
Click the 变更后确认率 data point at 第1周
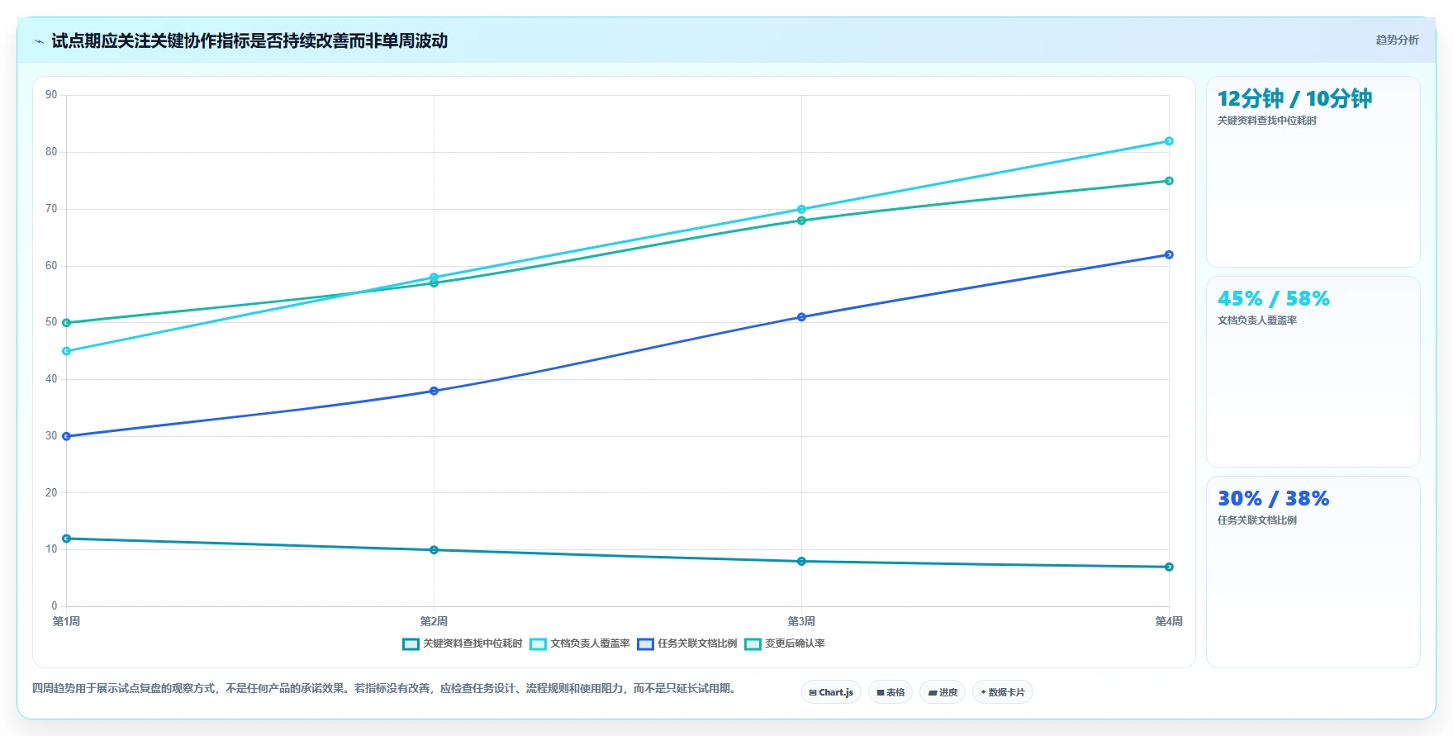[x=66, y=323]
